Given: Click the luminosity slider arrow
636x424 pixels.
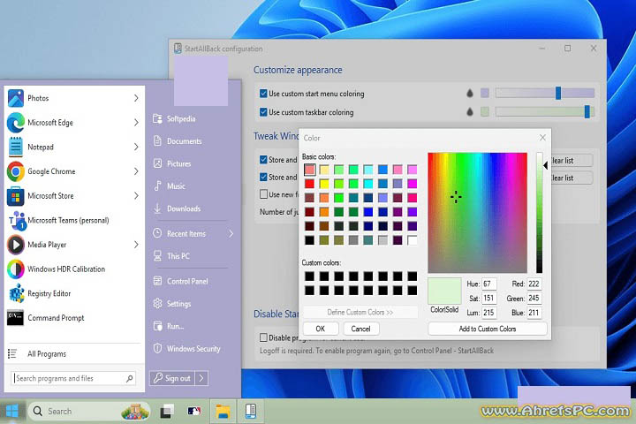Looking at the screenshot, I should click(x=546, y=165).
